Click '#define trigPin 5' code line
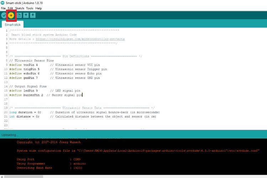Viewport: 267px width, 178px height. point(24,69)
